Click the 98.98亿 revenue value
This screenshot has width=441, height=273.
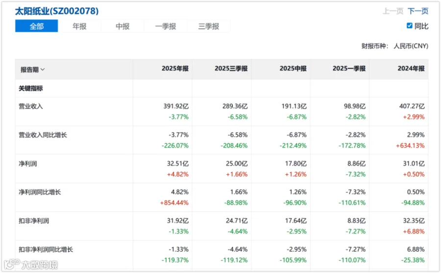355,106
